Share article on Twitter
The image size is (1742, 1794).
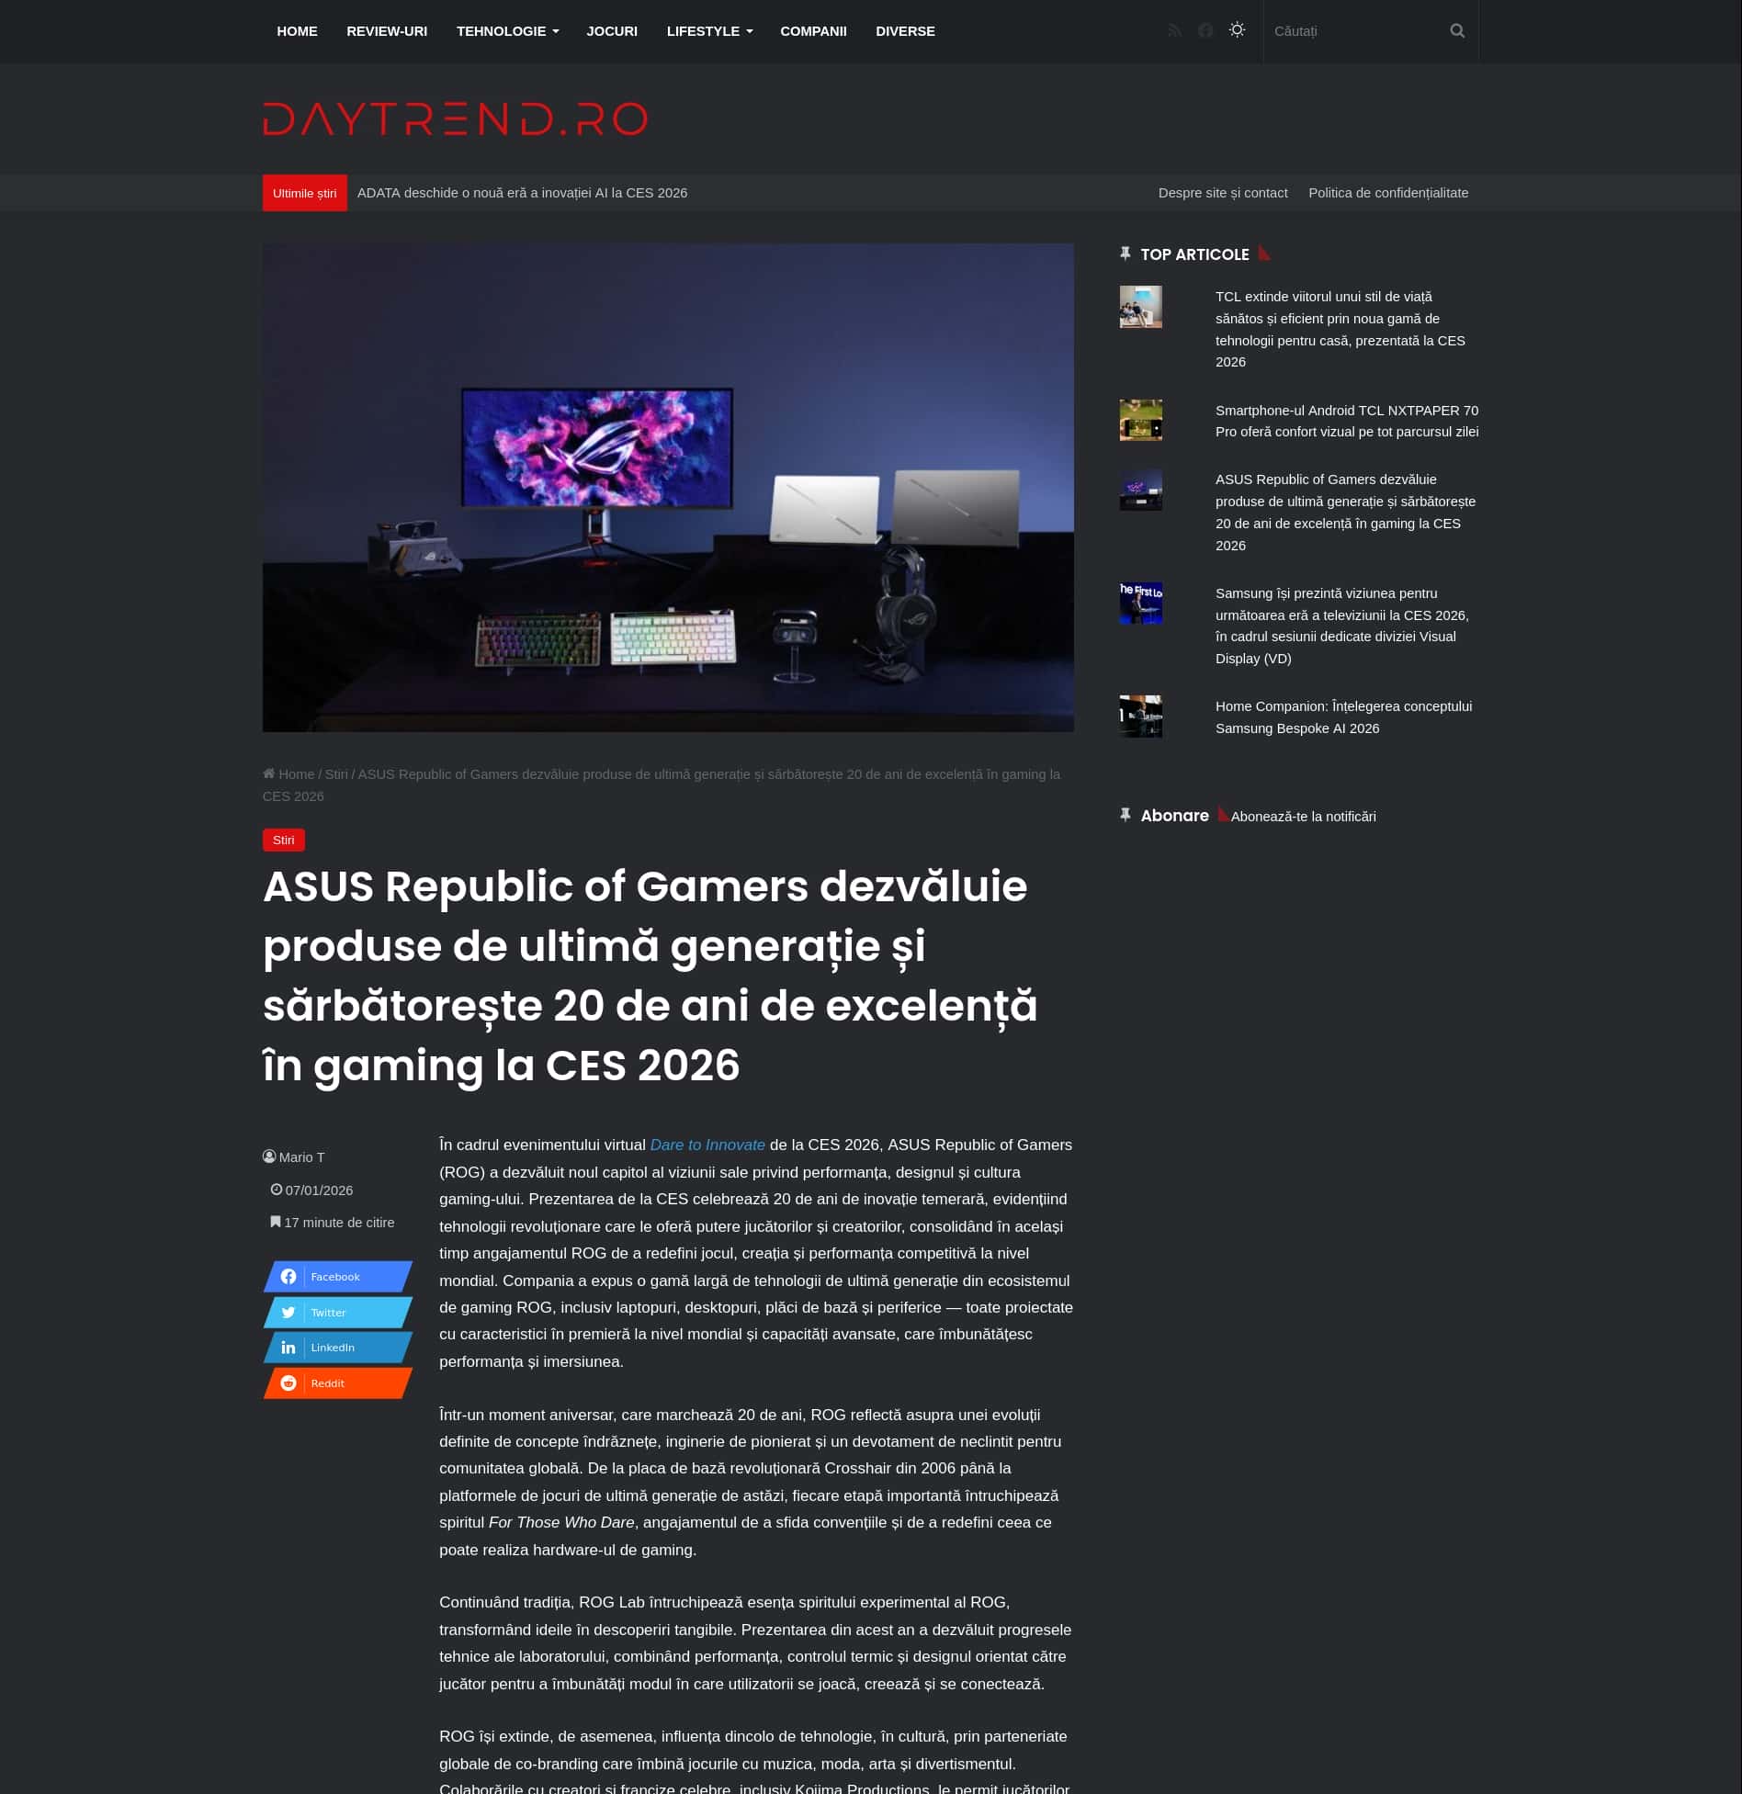[337, 1313]
